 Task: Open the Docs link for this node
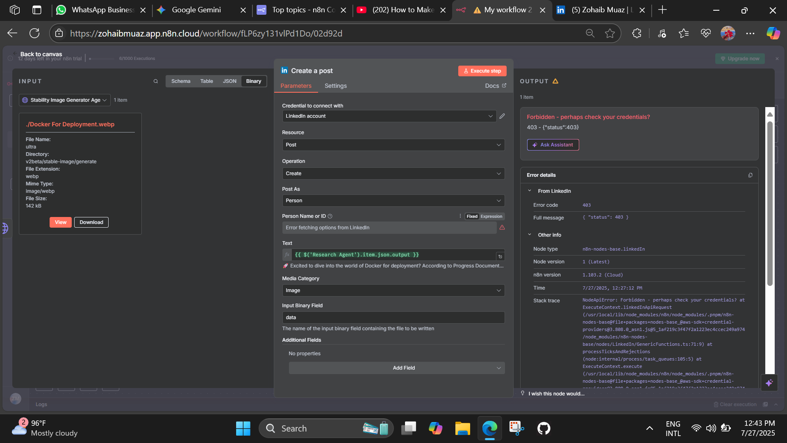coord(495,86)
